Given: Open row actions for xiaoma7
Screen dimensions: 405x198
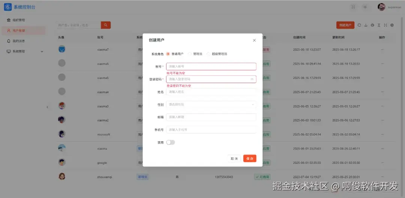Looking at the screenshot, I should (382, 50).
